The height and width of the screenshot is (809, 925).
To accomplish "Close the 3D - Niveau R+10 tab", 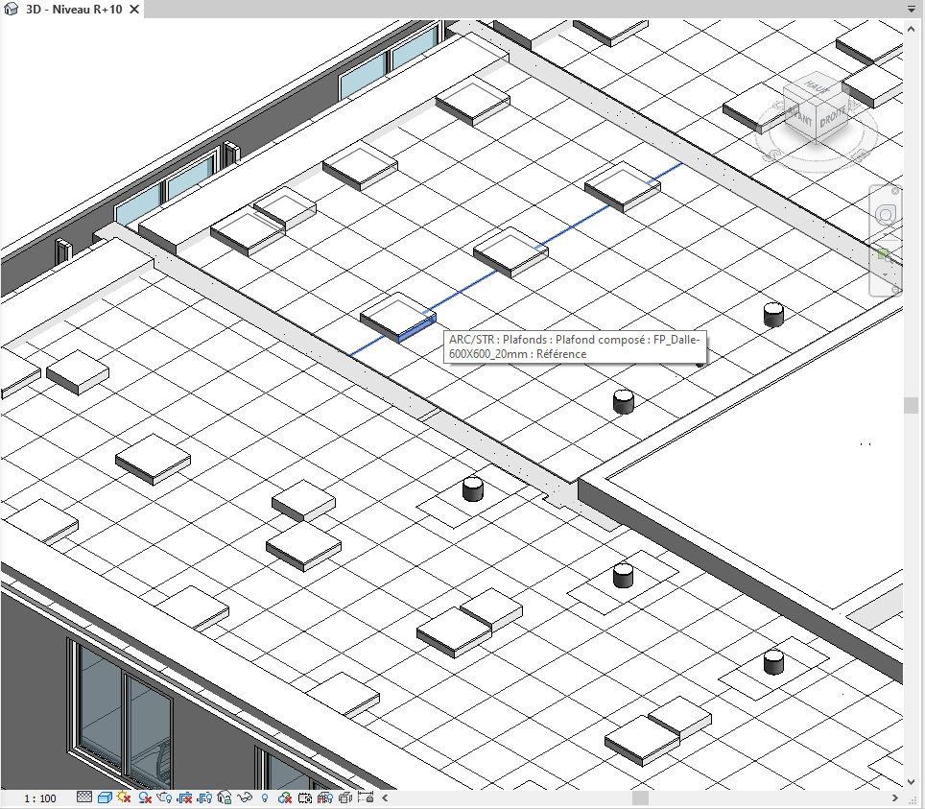I will [132, 11].
